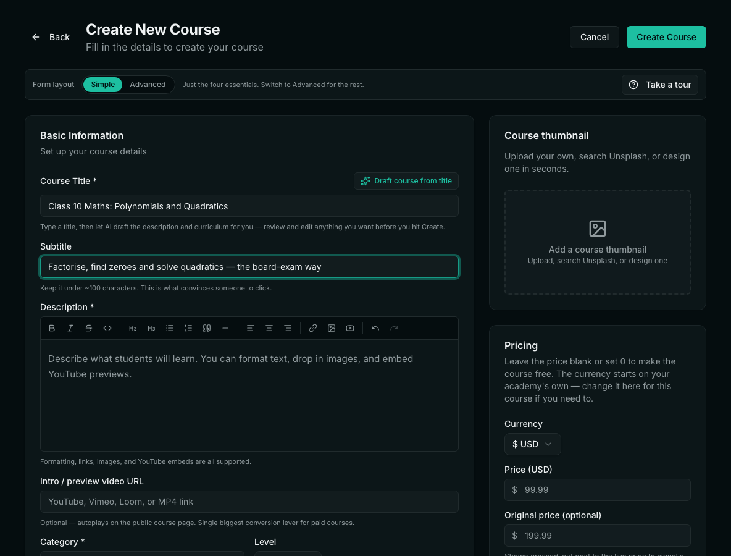Go Back to the previous page

[51, 37]
